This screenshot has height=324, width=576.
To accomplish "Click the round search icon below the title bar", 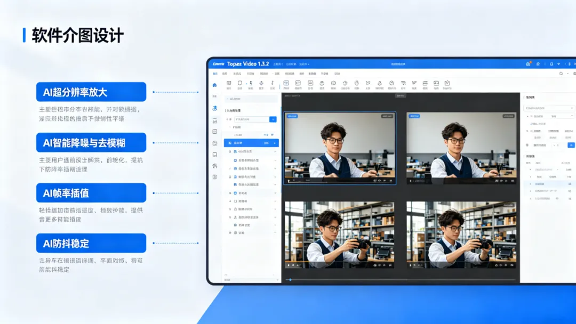I will 561,74.
